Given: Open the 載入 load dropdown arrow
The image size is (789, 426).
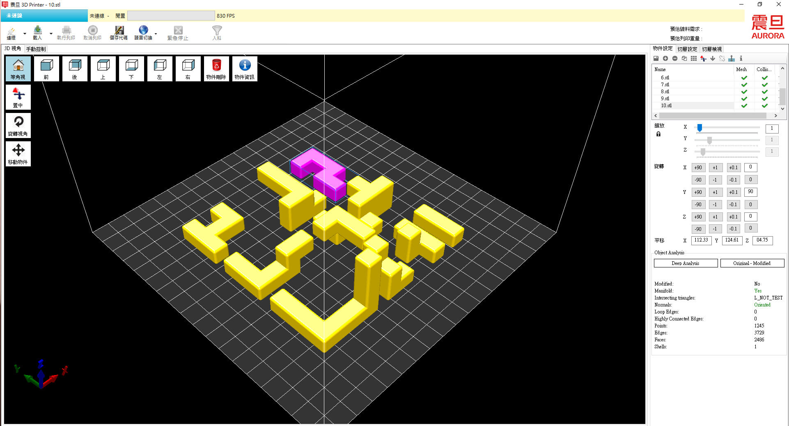Looking at the screenshot, I should [x=51, y=33].
